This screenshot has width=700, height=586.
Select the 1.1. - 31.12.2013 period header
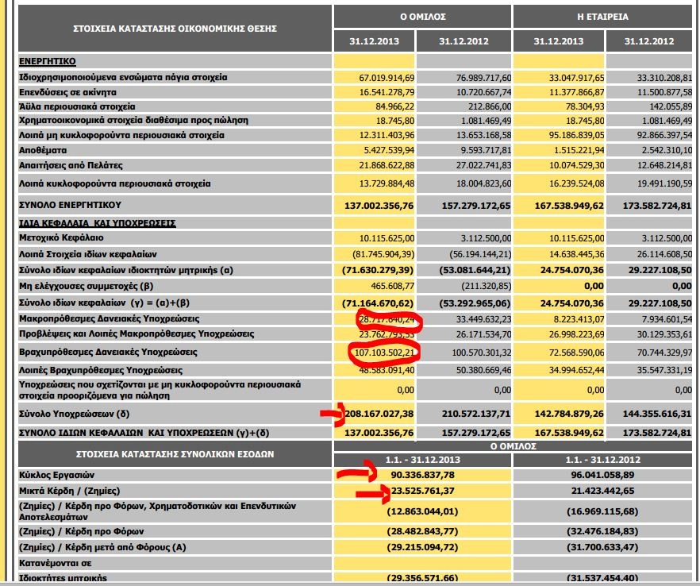[x=422, y=460]
